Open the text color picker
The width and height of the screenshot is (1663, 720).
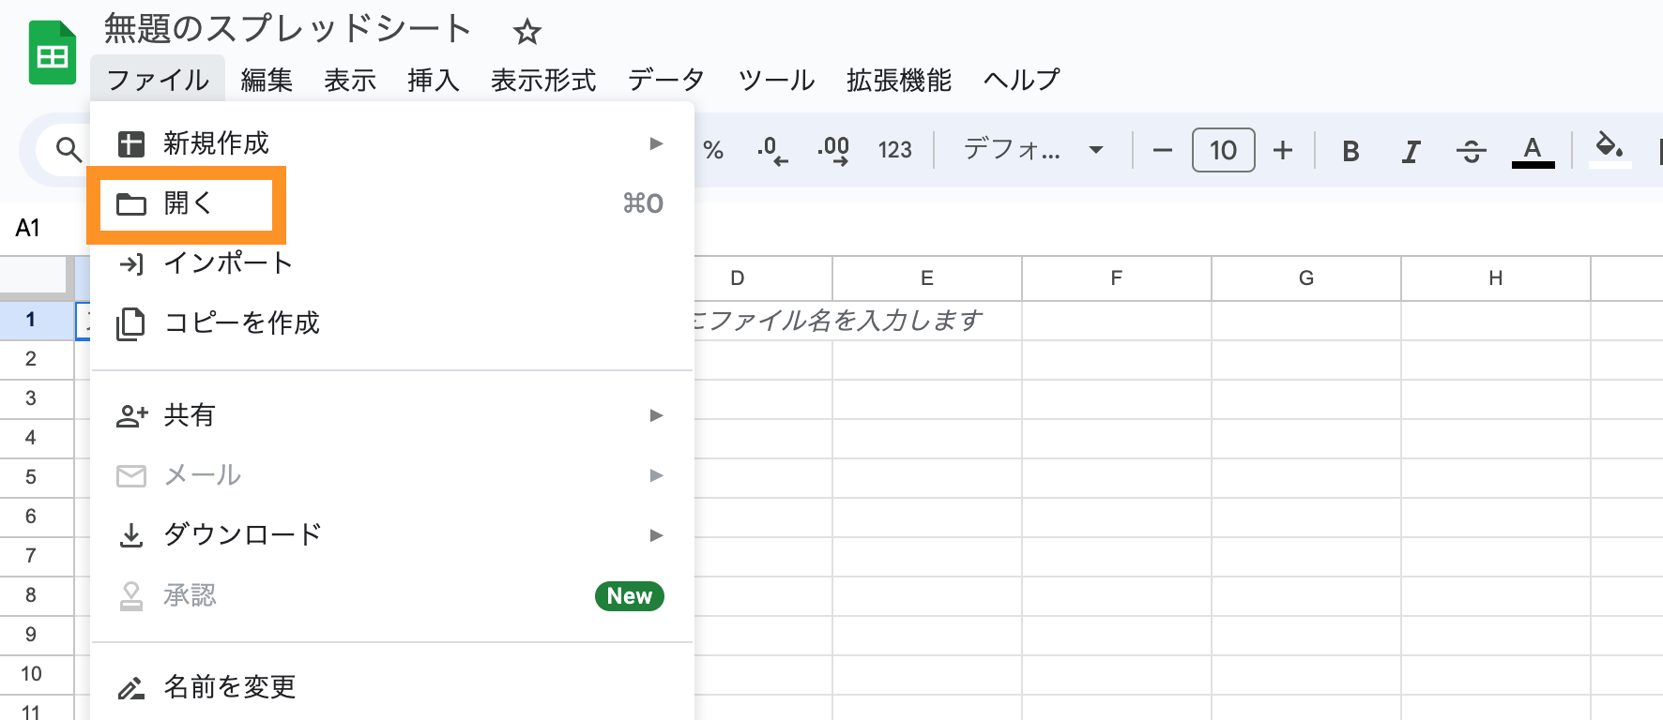click(x=1533, y=150)
